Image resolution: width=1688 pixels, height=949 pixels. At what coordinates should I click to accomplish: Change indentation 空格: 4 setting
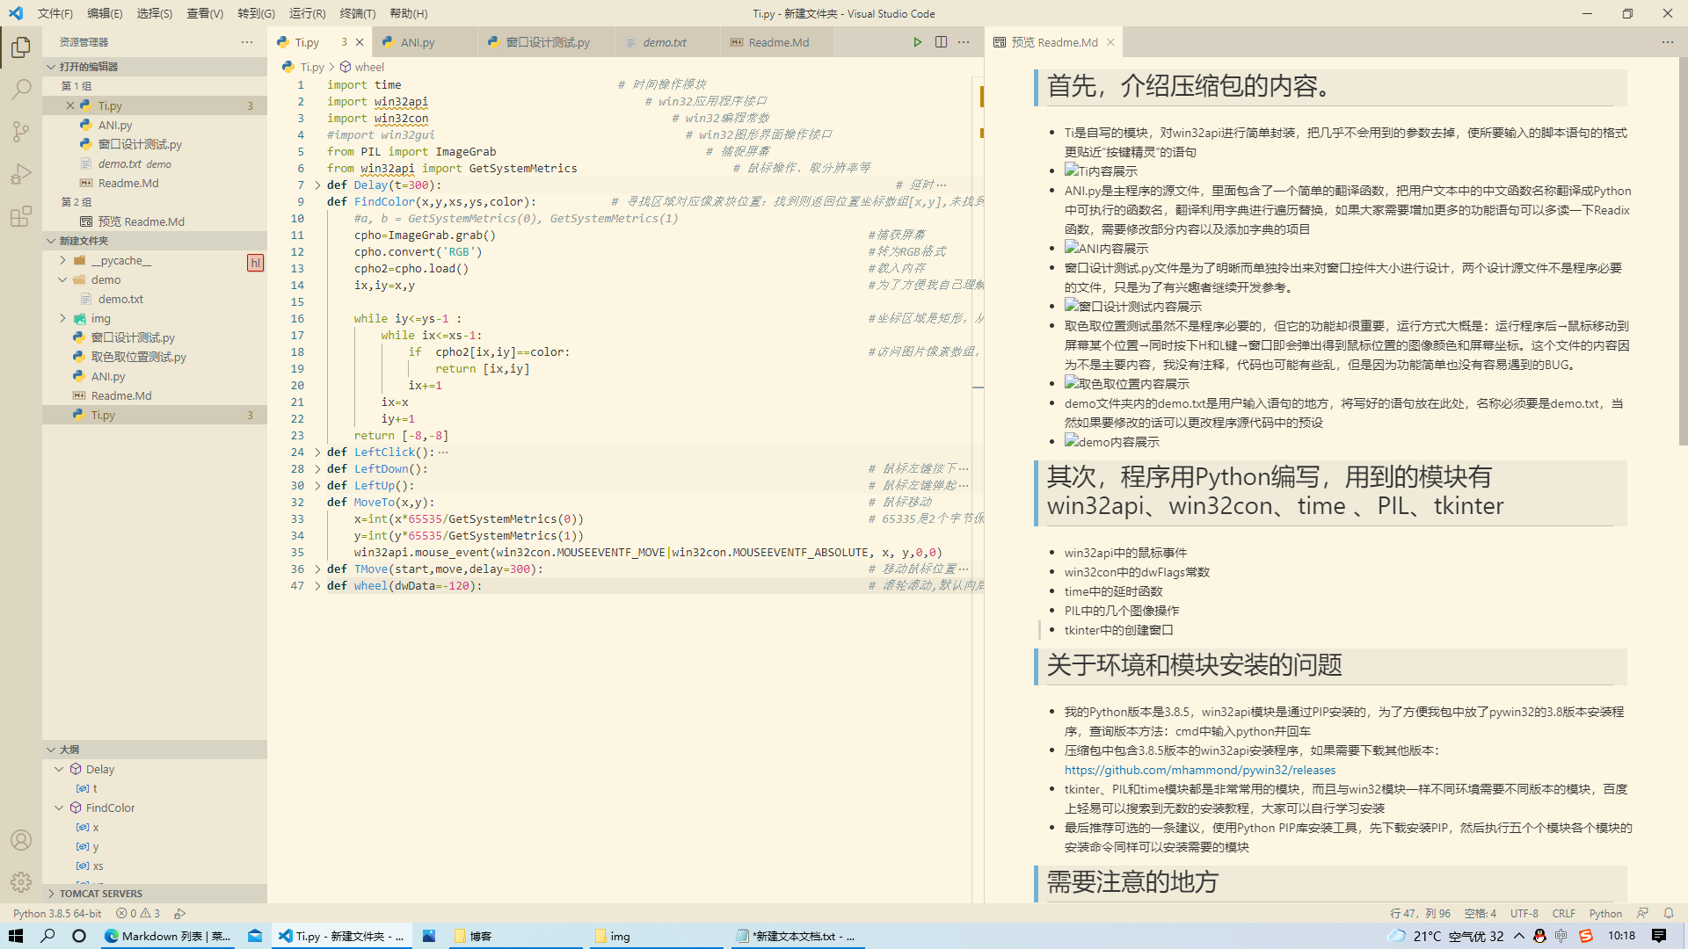coord(1480,913)
